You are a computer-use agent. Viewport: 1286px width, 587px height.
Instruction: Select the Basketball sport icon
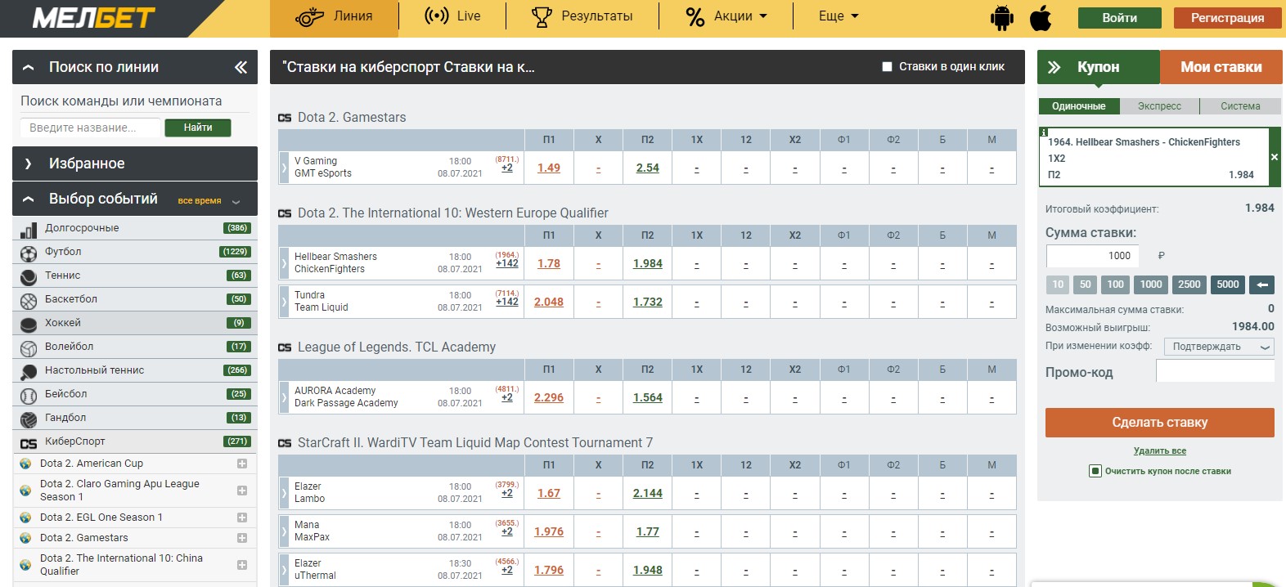[29, 300]
